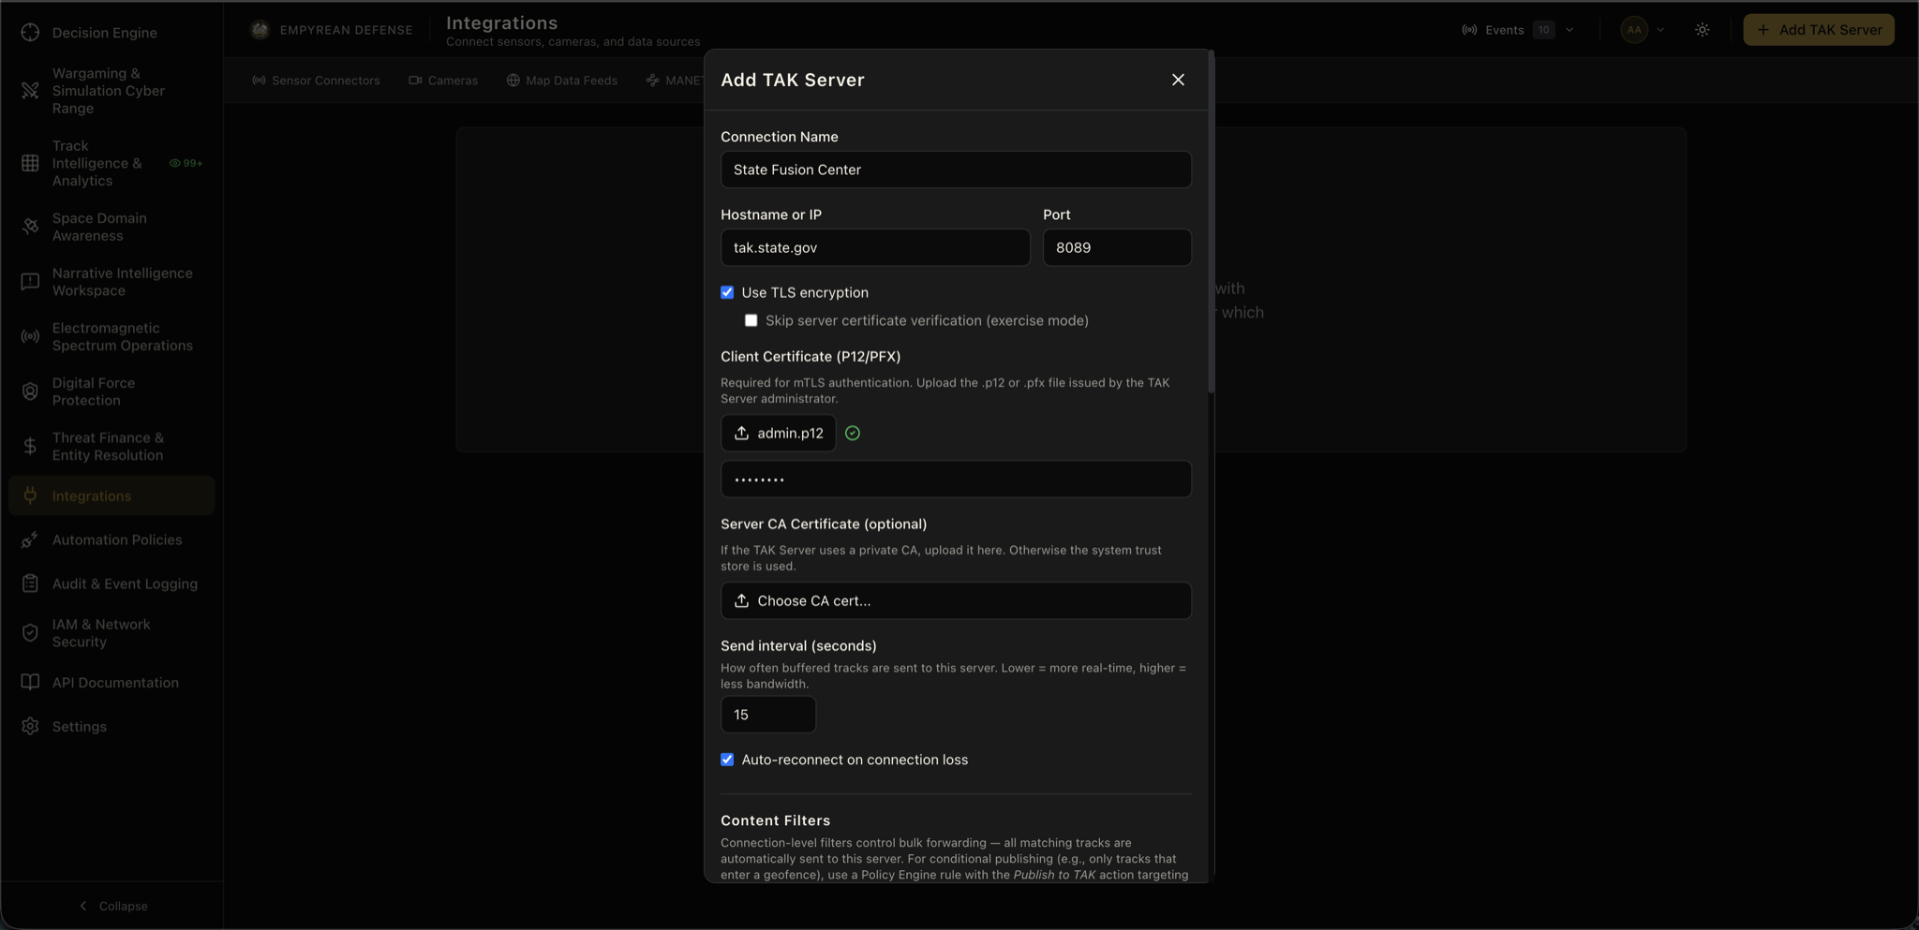1919x930 pixels.
Task: Open Settings in the sidebar
Action: coord(112,727)
